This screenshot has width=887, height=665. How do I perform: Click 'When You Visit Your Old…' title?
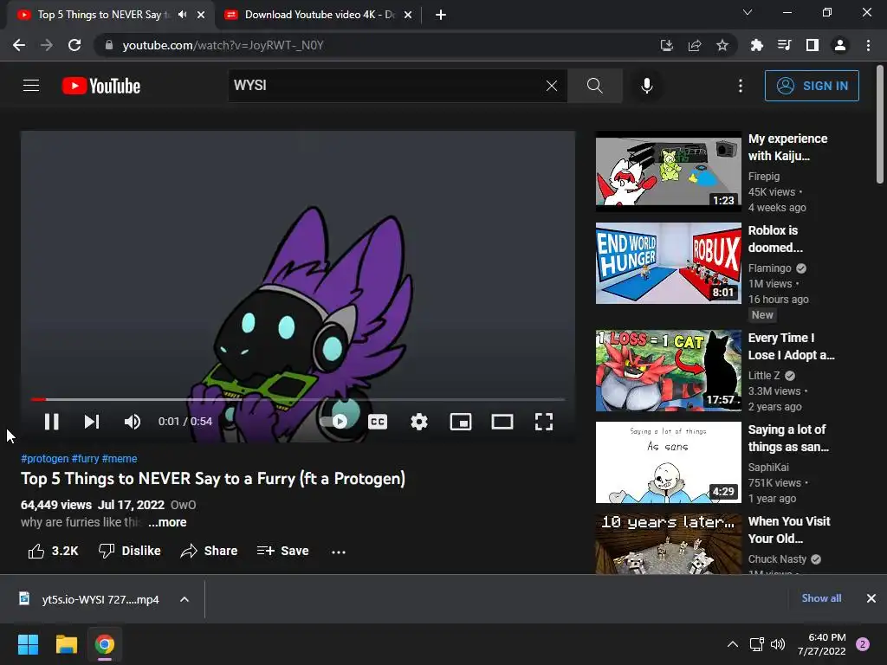pos(789,530)
